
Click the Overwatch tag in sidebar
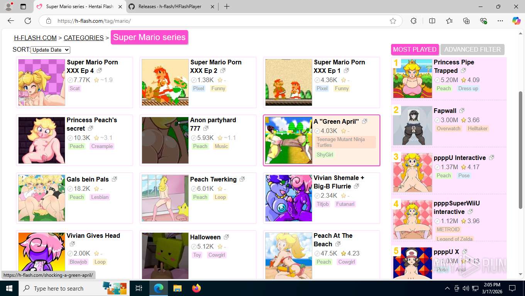tap(449, 128)
